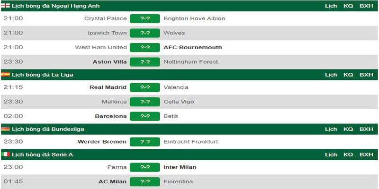Click the Italy flag beside Serie A
The width and height of the screenshot is (379, 189).
click(x=5, y=155)
